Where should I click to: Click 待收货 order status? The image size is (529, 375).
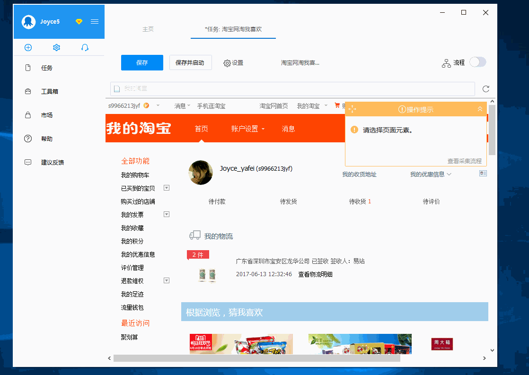[x=360, y=201]
